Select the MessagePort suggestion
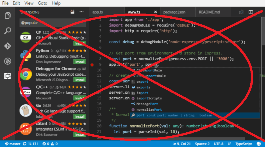265x147 pixels. (195, 104)
